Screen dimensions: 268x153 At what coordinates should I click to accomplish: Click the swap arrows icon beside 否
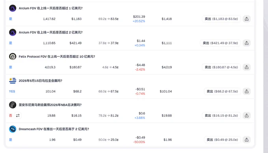click(18, 116)
